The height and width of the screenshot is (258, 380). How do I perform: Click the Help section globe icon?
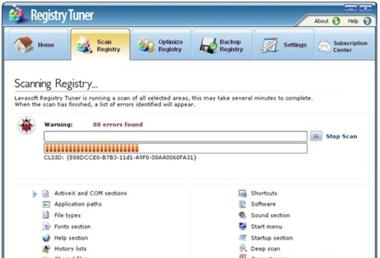pyautogui.click(x=46, y=238)
